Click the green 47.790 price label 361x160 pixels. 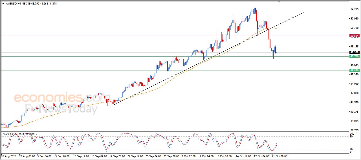tap(354, 56)
